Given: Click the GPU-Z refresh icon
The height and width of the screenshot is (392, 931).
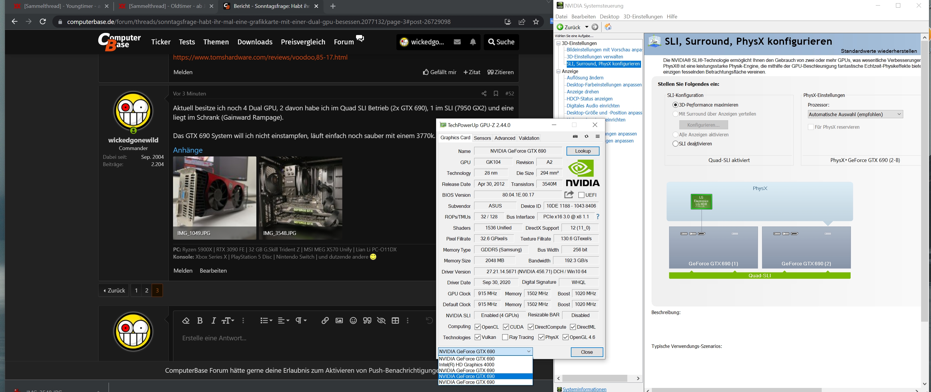Looking at the screenshot, I should (587, 136).
